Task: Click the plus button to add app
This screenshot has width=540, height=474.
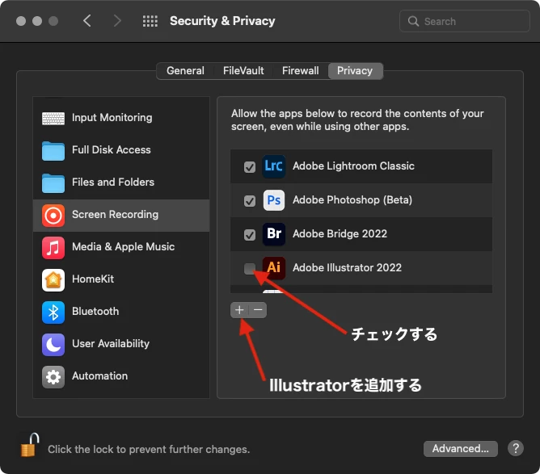Action: 239,310
